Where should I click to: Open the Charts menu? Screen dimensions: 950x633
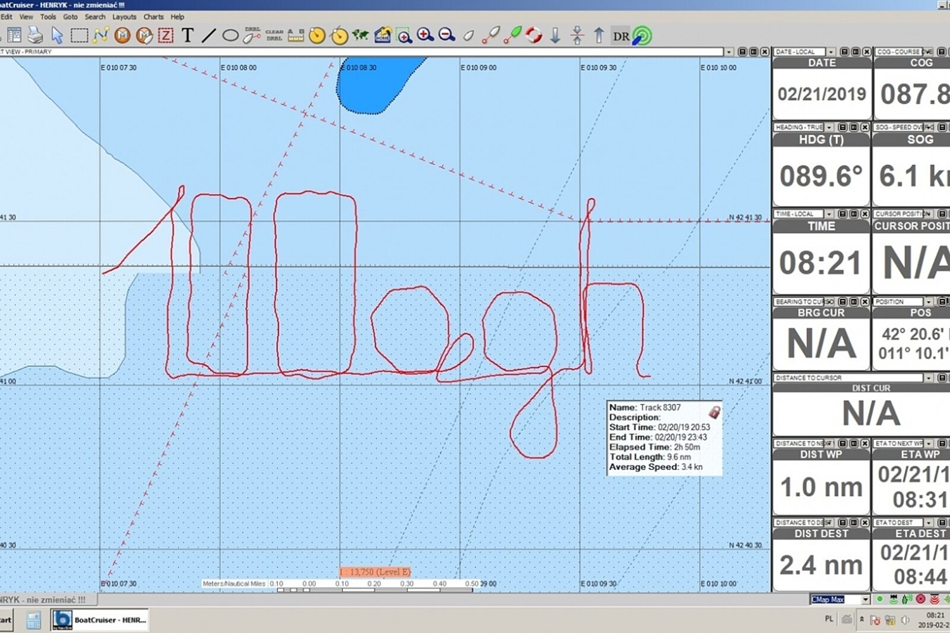[x=153, y=17]
